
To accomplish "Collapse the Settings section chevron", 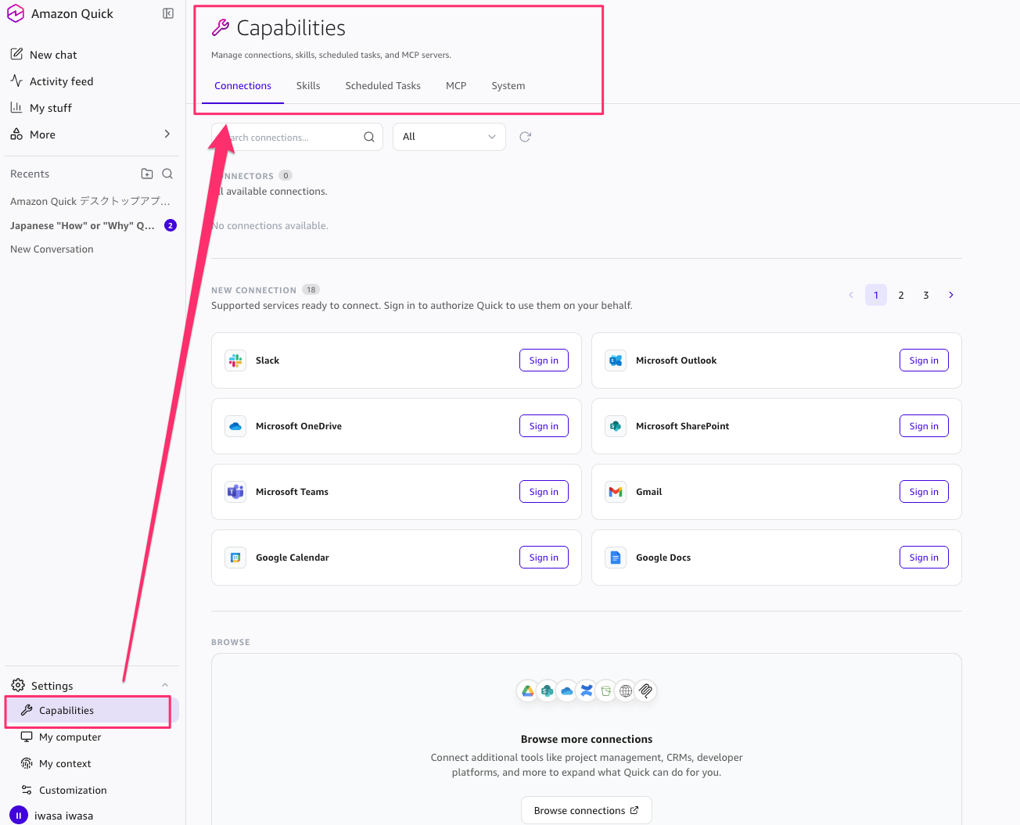I will (x=165, y=685).
